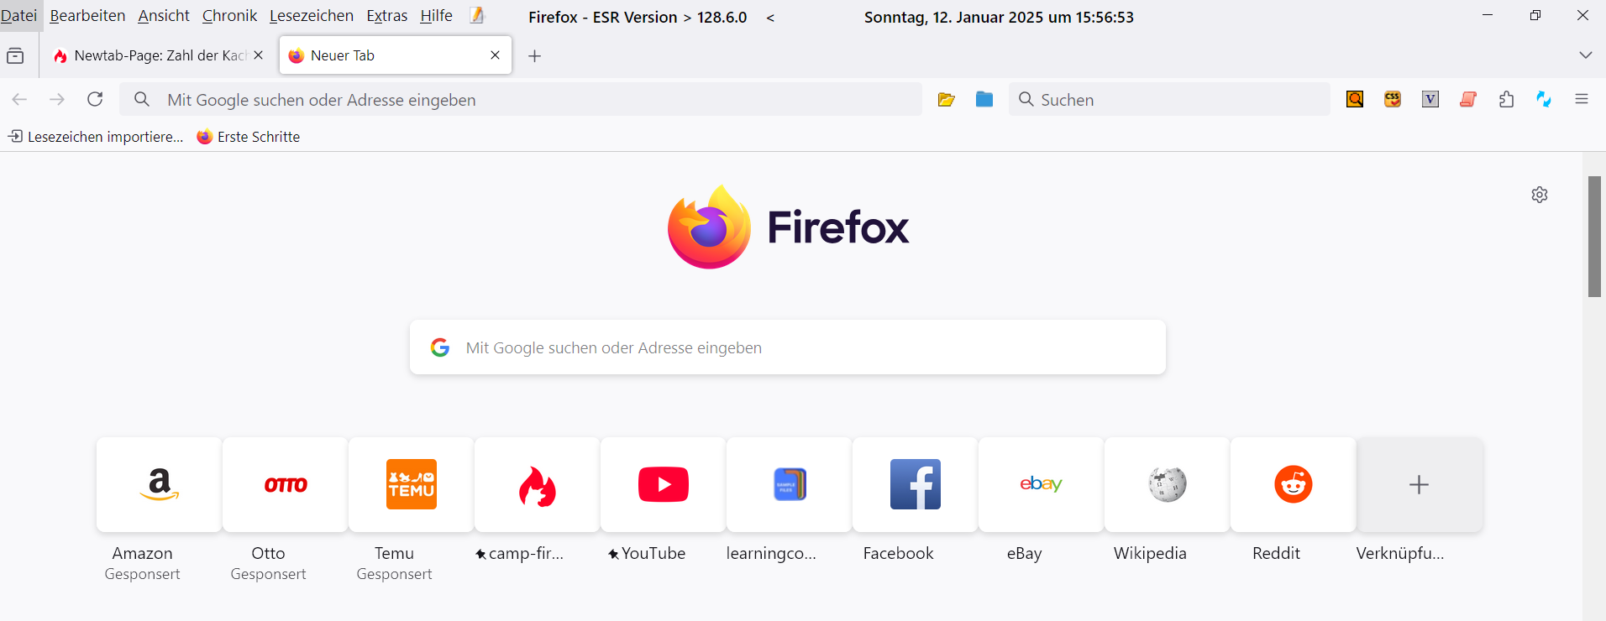Reload the current page
The image size is (1606, 621).
click(x=95, y=100)
